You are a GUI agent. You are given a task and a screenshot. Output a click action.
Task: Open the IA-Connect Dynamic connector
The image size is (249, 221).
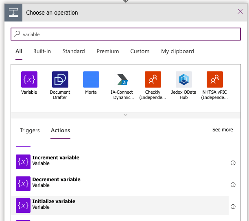coord(122,79)
